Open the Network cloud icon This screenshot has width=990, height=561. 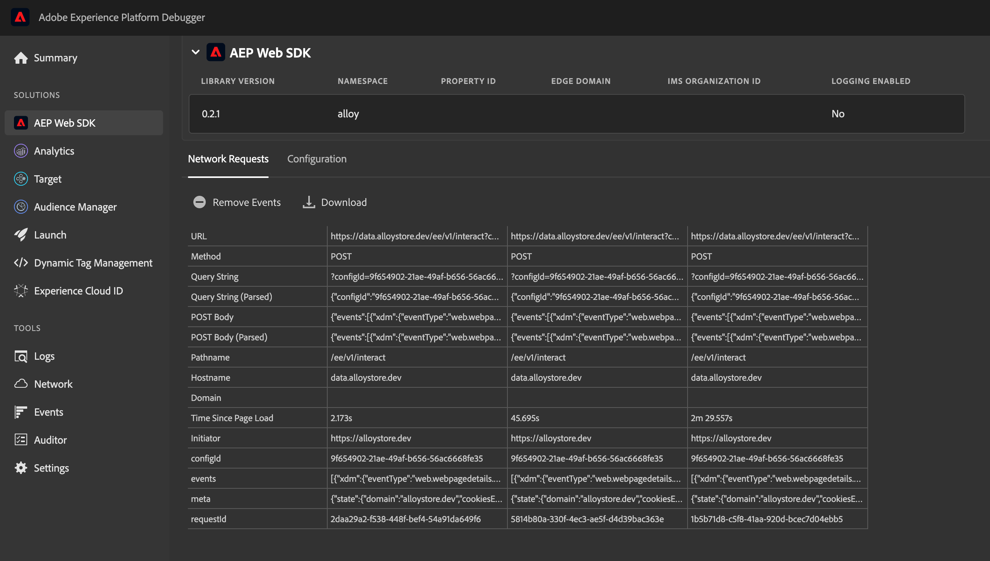21,384
